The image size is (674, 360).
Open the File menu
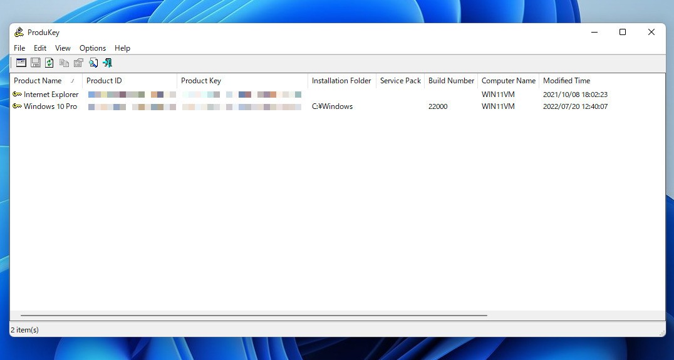19,48
